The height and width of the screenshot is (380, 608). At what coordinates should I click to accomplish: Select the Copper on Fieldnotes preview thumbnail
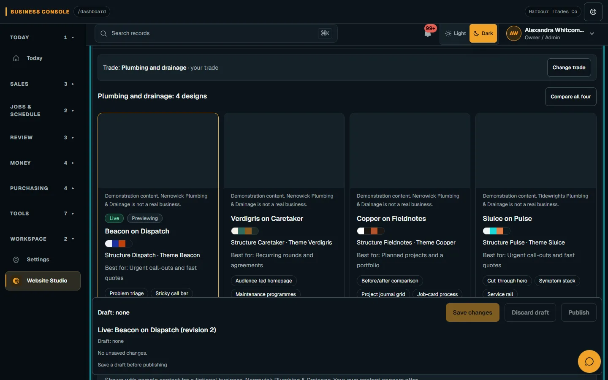(410, 151)
